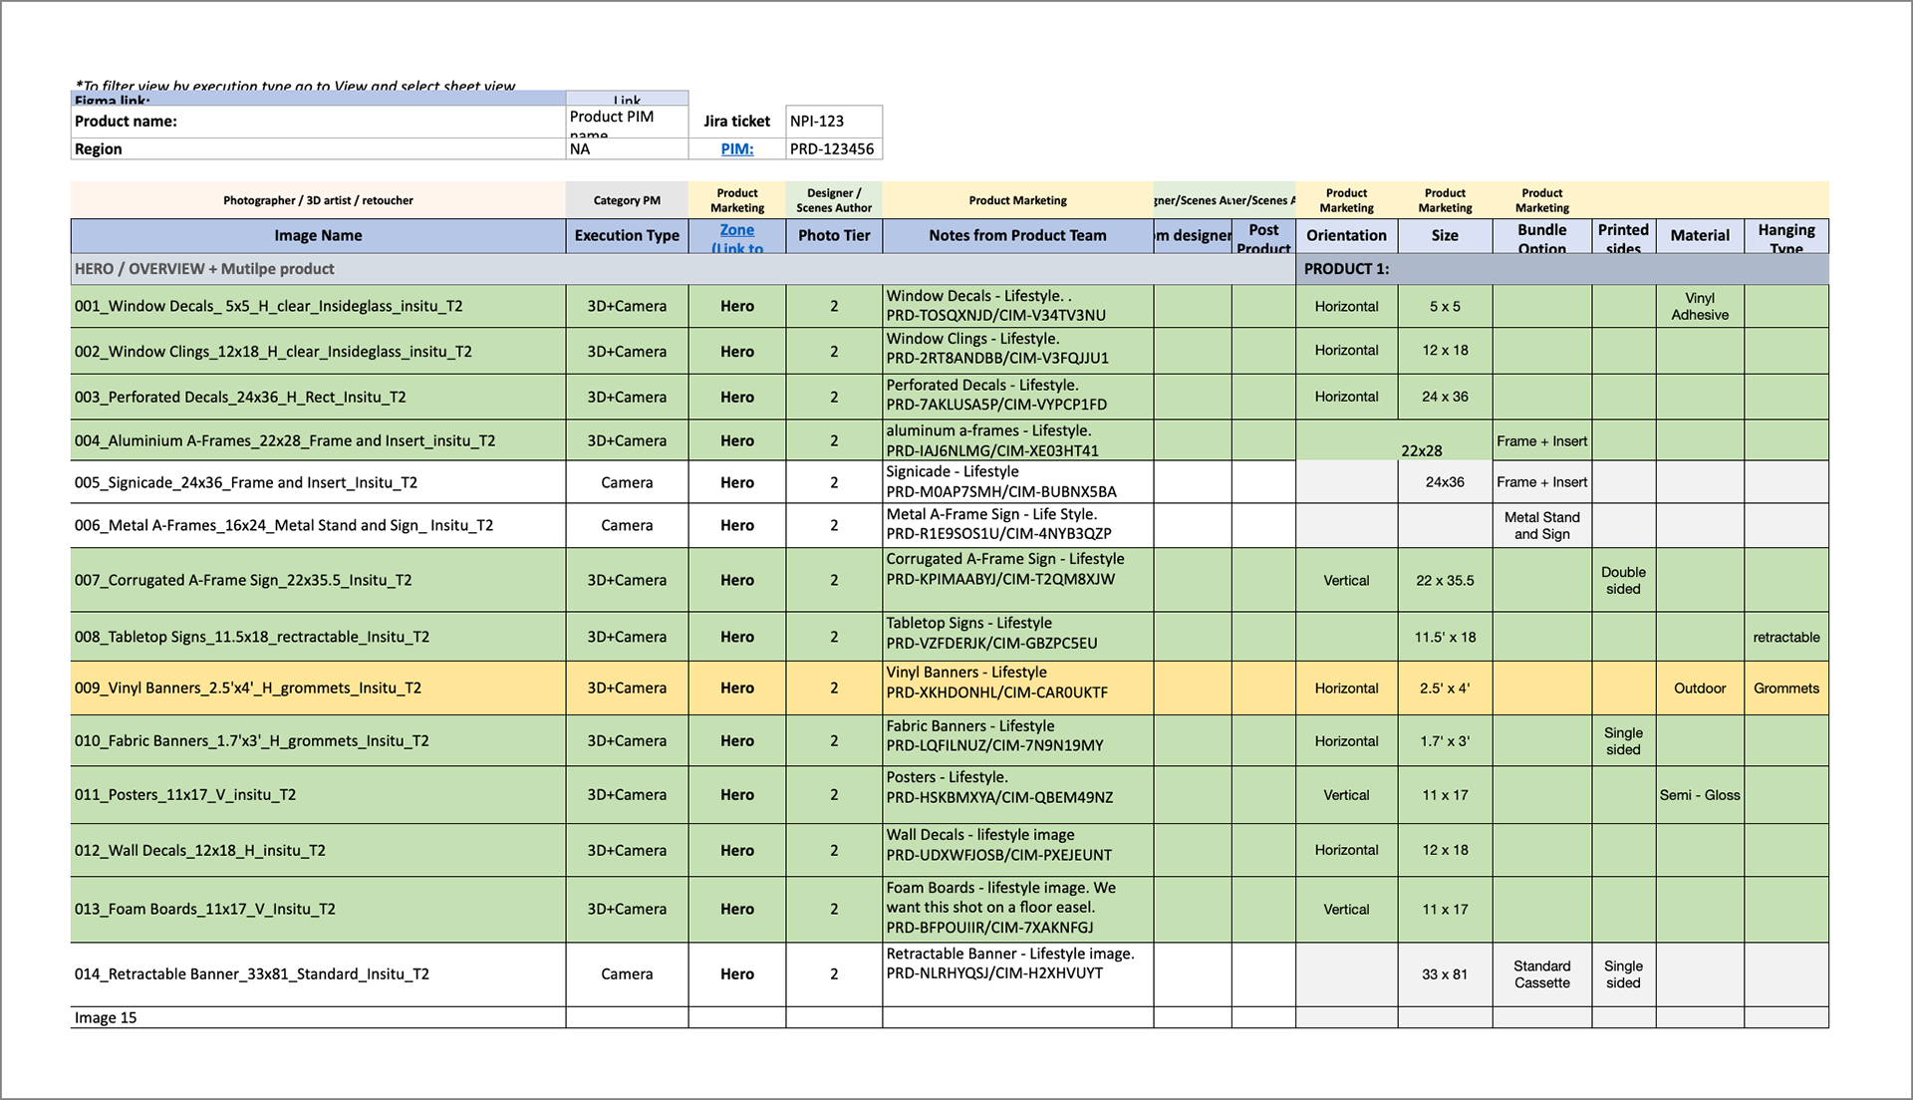Click the Category PM role header

(627, 200)
